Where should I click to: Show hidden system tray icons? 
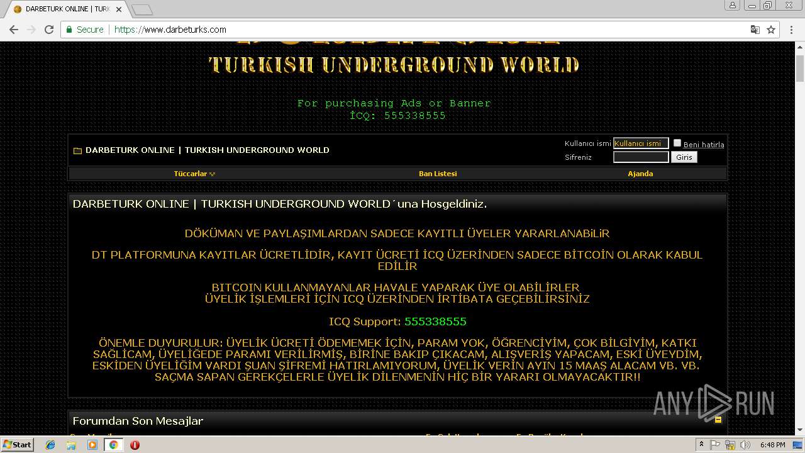coord(701,445)
